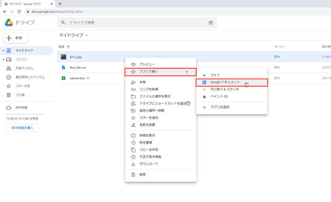Viewport: 331px width, 202px height.
Task: Select the New_file.csv file name
Action: tap(78, 68)
